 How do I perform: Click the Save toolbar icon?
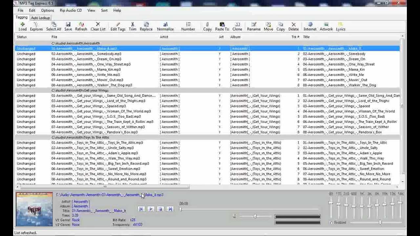[x=68, y=26]
